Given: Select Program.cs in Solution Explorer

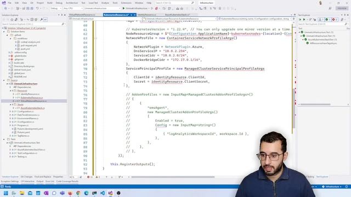Looking at the screenshot, I should click(x=23, y=125).
